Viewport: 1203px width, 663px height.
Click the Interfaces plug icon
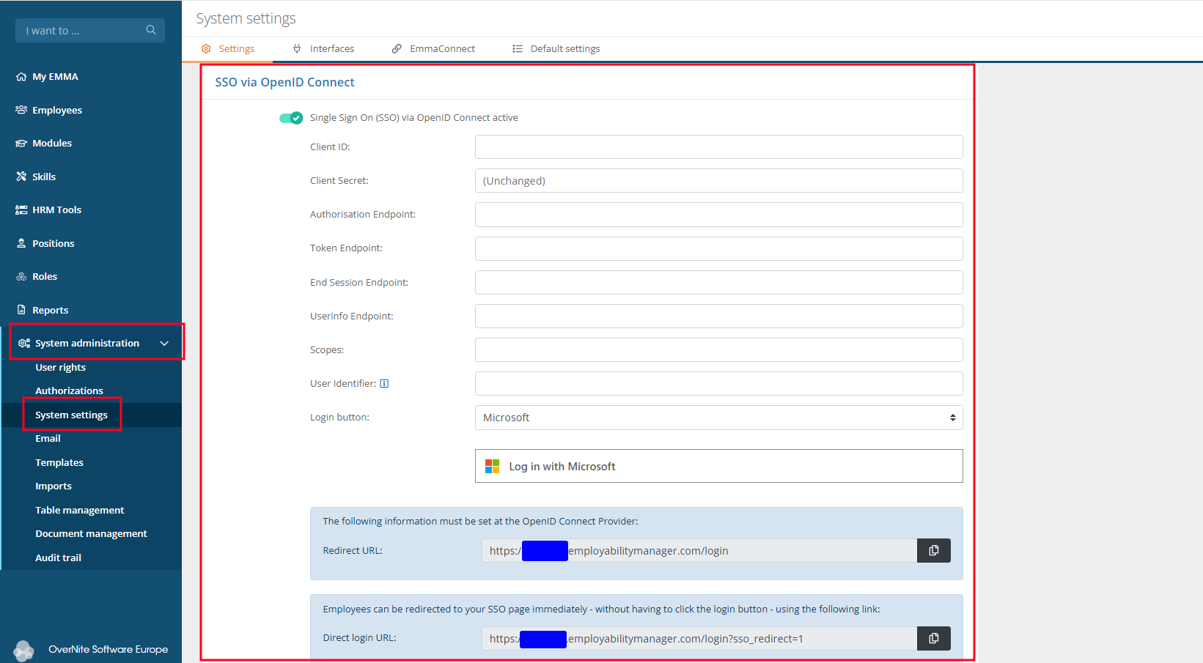(297, 49)
